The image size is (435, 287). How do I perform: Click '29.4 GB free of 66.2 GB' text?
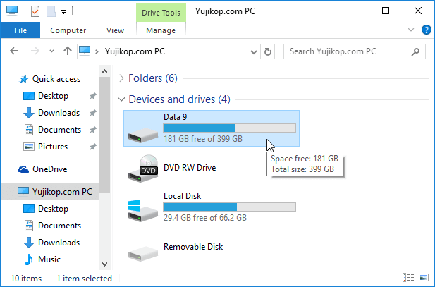click(205, 218)
